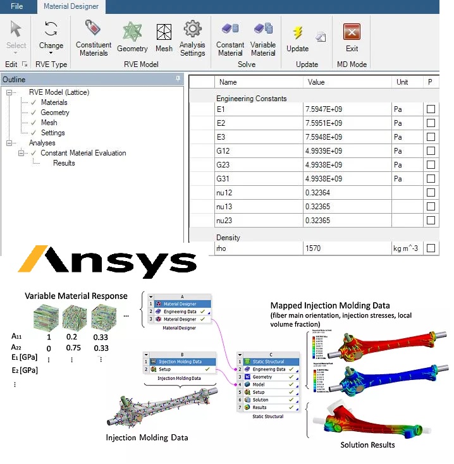Image resolution: width=454 pixels, height=464 pixels.
Task: Select Mesh in the outline tree
Action: [49, 123]
